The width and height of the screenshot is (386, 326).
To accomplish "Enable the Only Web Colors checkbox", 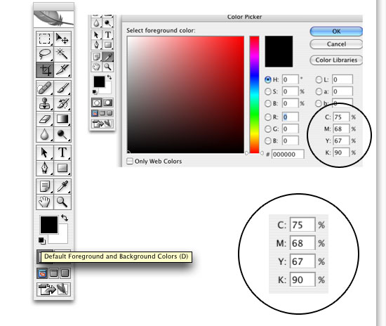I will pos(130,161).
